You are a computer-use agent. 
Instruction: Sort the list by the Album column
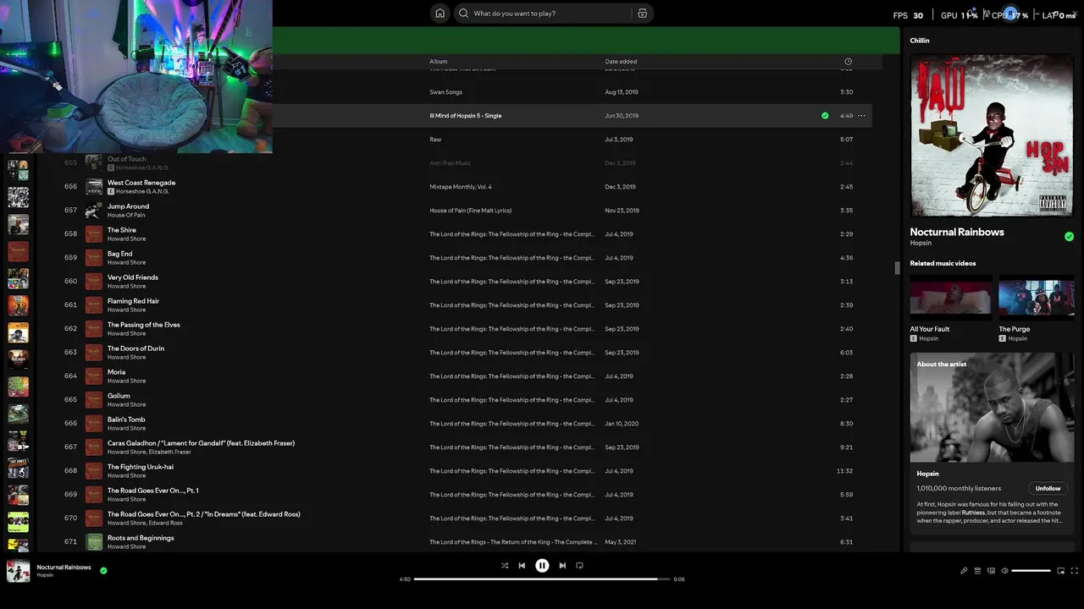(x=438, y=62)
